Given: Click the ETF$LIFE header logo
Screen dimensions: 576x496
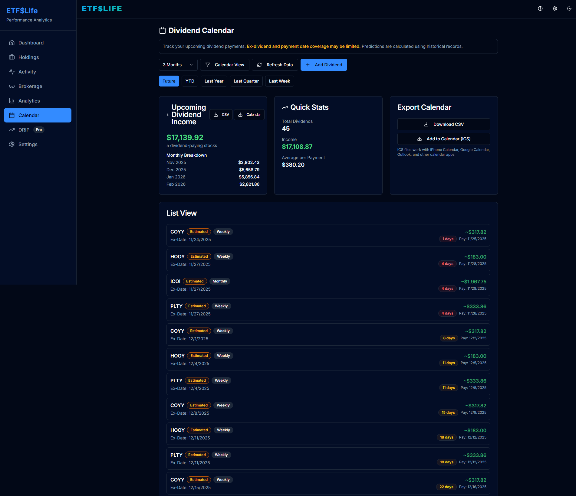Looking at the screenshot, I should [x=102, y=9].
